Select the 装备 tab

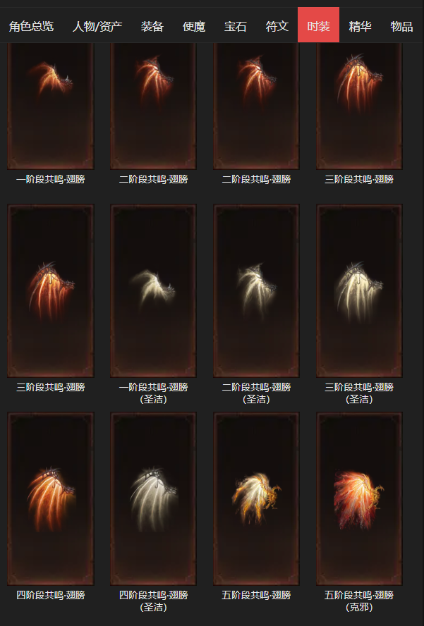click(x=152, y=26)
